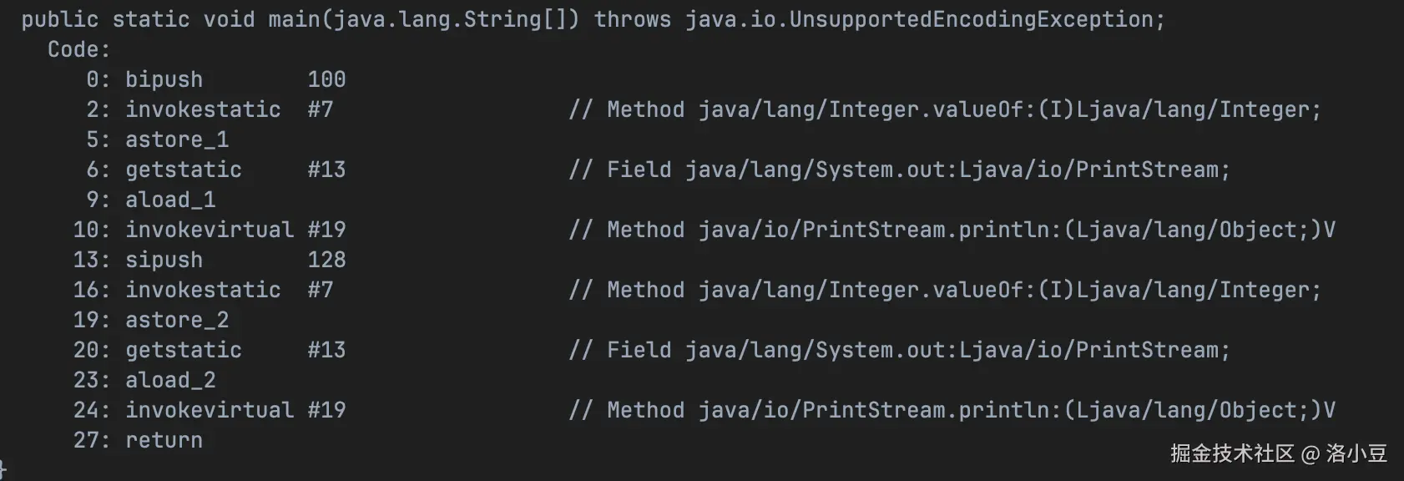The width and height of the screenshot is (1404, 481).
Task: Click UnsupportedEncodingException in the method signature
Action: 971,19
